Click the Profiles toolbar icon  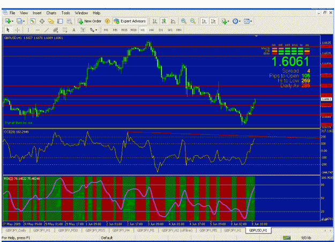pos(19,21)
